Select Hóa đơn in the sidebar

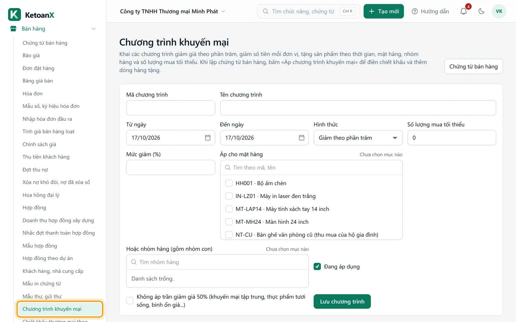point(33,94)
